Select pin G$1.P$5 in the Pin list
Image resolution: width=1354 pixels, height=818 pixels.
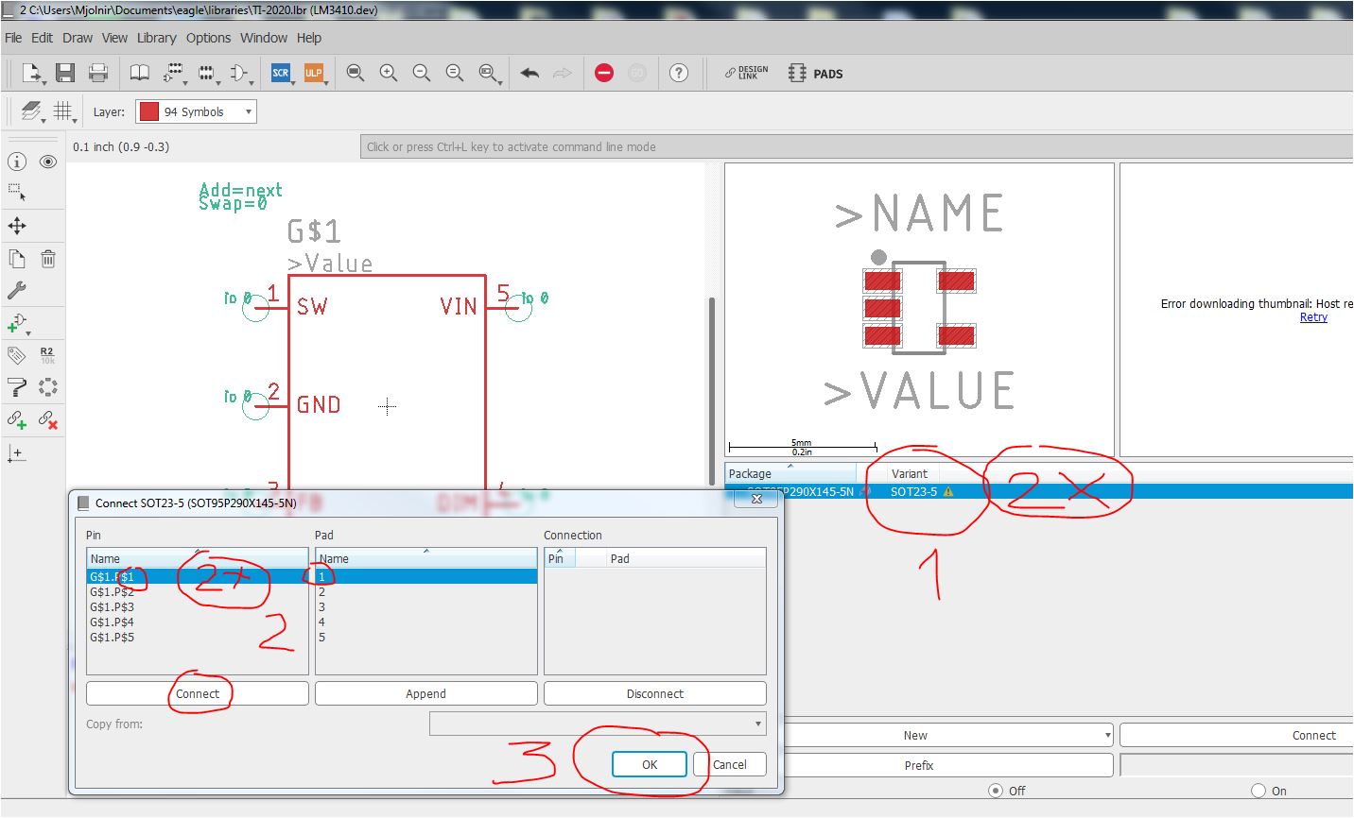click(x=197, y=637)
